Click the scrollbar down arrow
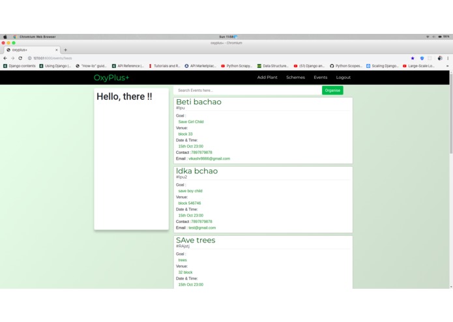 [451, 287]
